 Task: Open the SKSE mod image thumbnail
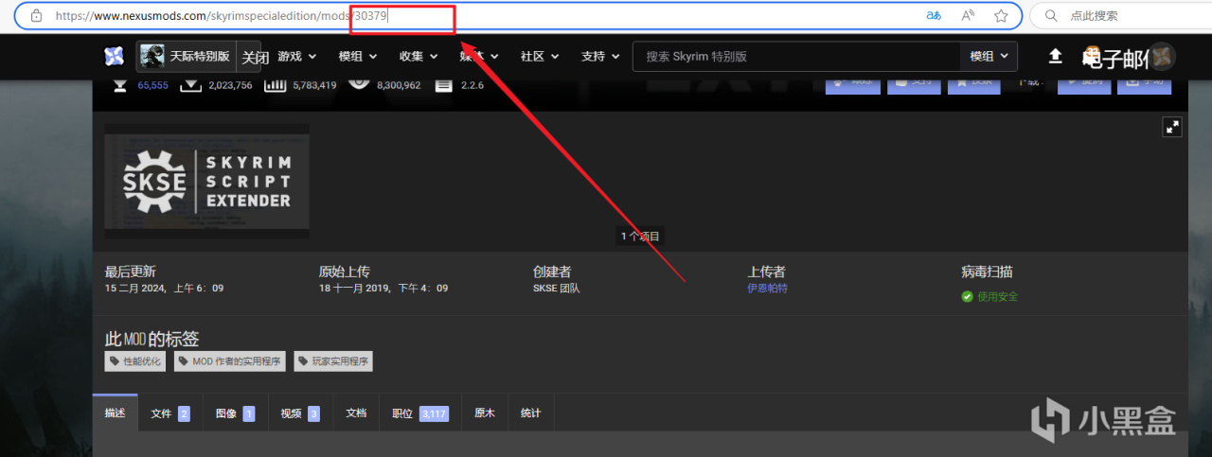(x=206, y=180)
